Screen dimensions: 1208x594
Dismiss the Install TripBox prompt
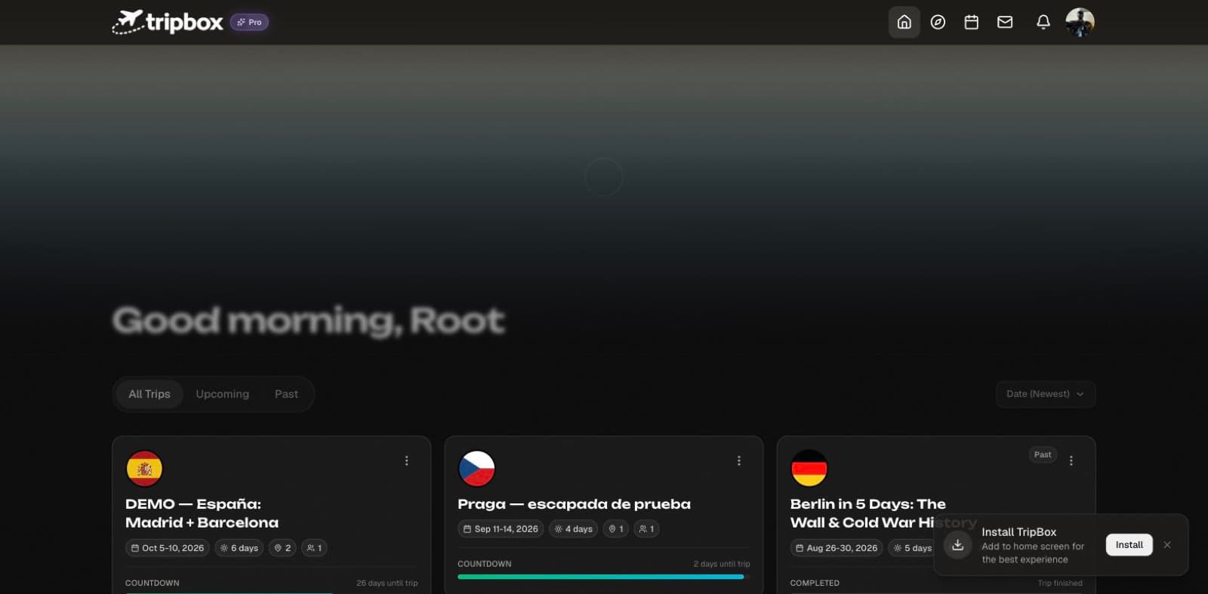pyautogui.click(x=1167, y=545)
